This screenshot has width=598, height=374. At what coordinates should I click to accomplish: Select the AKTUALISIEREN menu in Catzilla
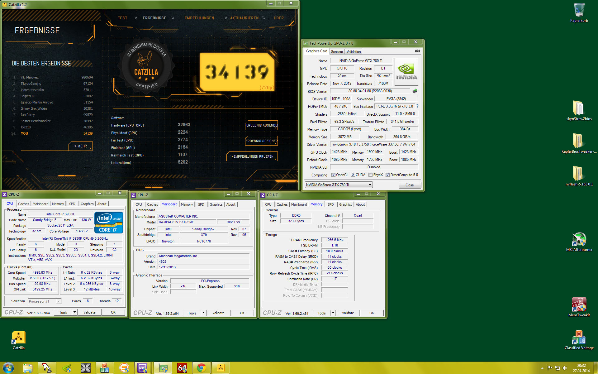[244, 18]
